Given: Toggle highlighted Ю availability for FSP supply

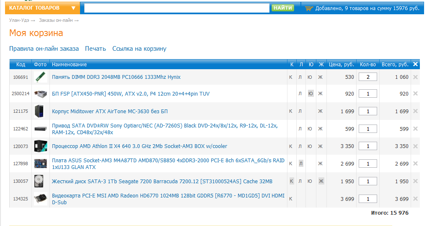Looking at the screenshot, I should tap(311, 94).
